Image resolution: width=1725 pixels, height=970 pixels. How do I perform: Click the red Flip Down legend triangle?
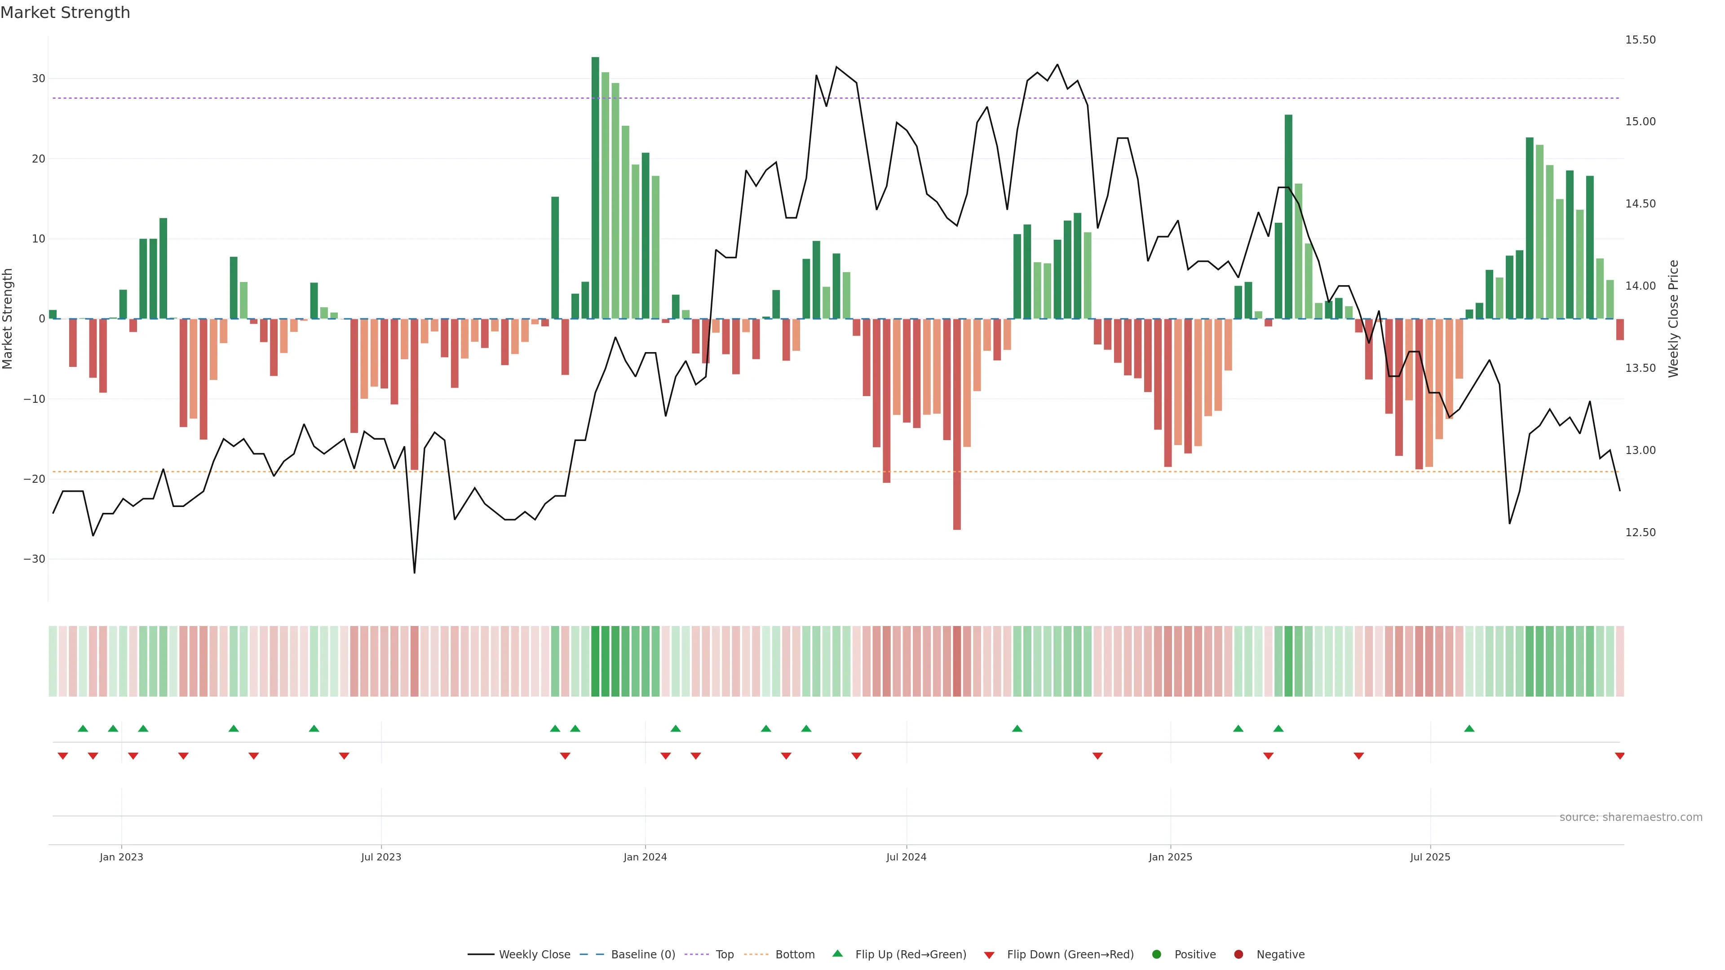point(989,955)
